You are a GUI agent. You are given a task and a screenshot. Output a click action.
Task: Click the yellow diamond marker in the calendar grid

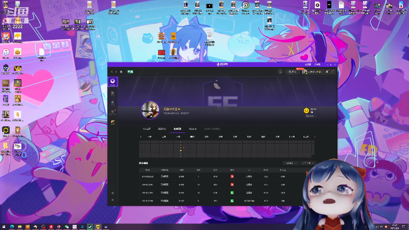(181, 151)
